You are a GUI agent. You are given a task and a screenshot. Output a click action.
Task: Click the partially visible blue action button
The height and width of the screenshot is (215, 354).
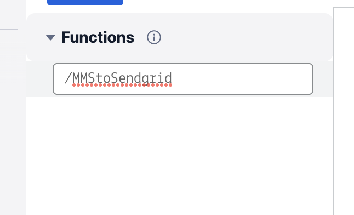(x=85, y=3)
